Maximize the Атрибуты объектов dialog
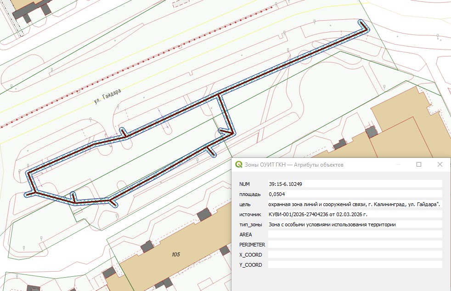The width and height of the screenshot is (451, 291). coord(418,164)
